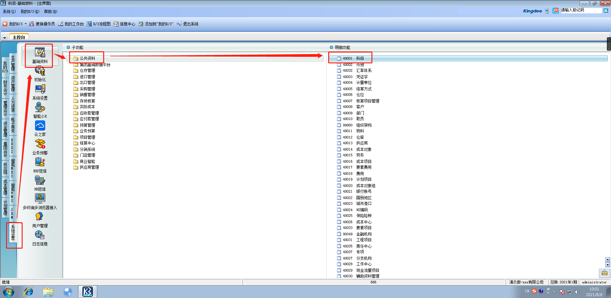Switch to the 成本管理 side tab
The width and height of the screenshot is (611, 298).
[x=5, y=187]
